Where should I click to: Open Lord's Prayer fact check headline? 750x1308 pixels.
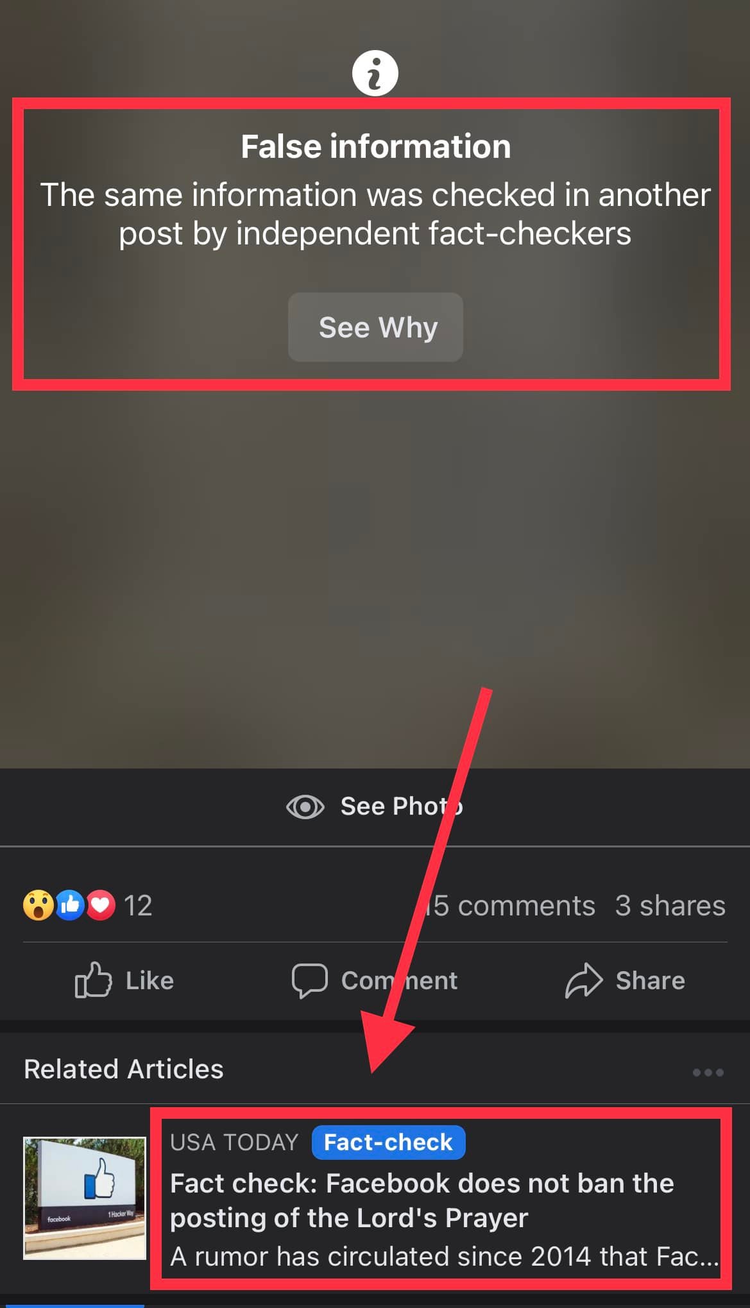tap(422, 1200)
